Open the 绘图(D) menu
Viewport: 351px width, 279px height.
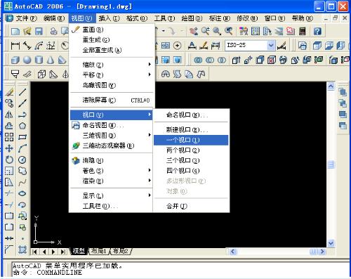point(192,18)
